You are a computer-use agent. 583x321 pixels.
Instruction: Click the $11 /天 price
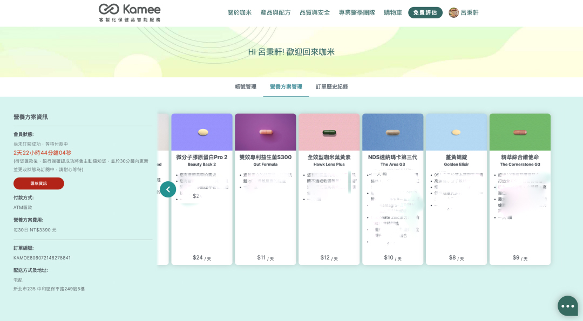266,258
